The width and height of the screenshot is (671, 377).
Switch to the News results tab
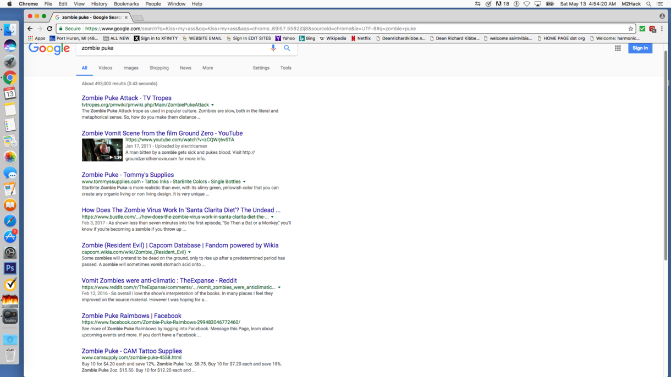click(185, 68)
